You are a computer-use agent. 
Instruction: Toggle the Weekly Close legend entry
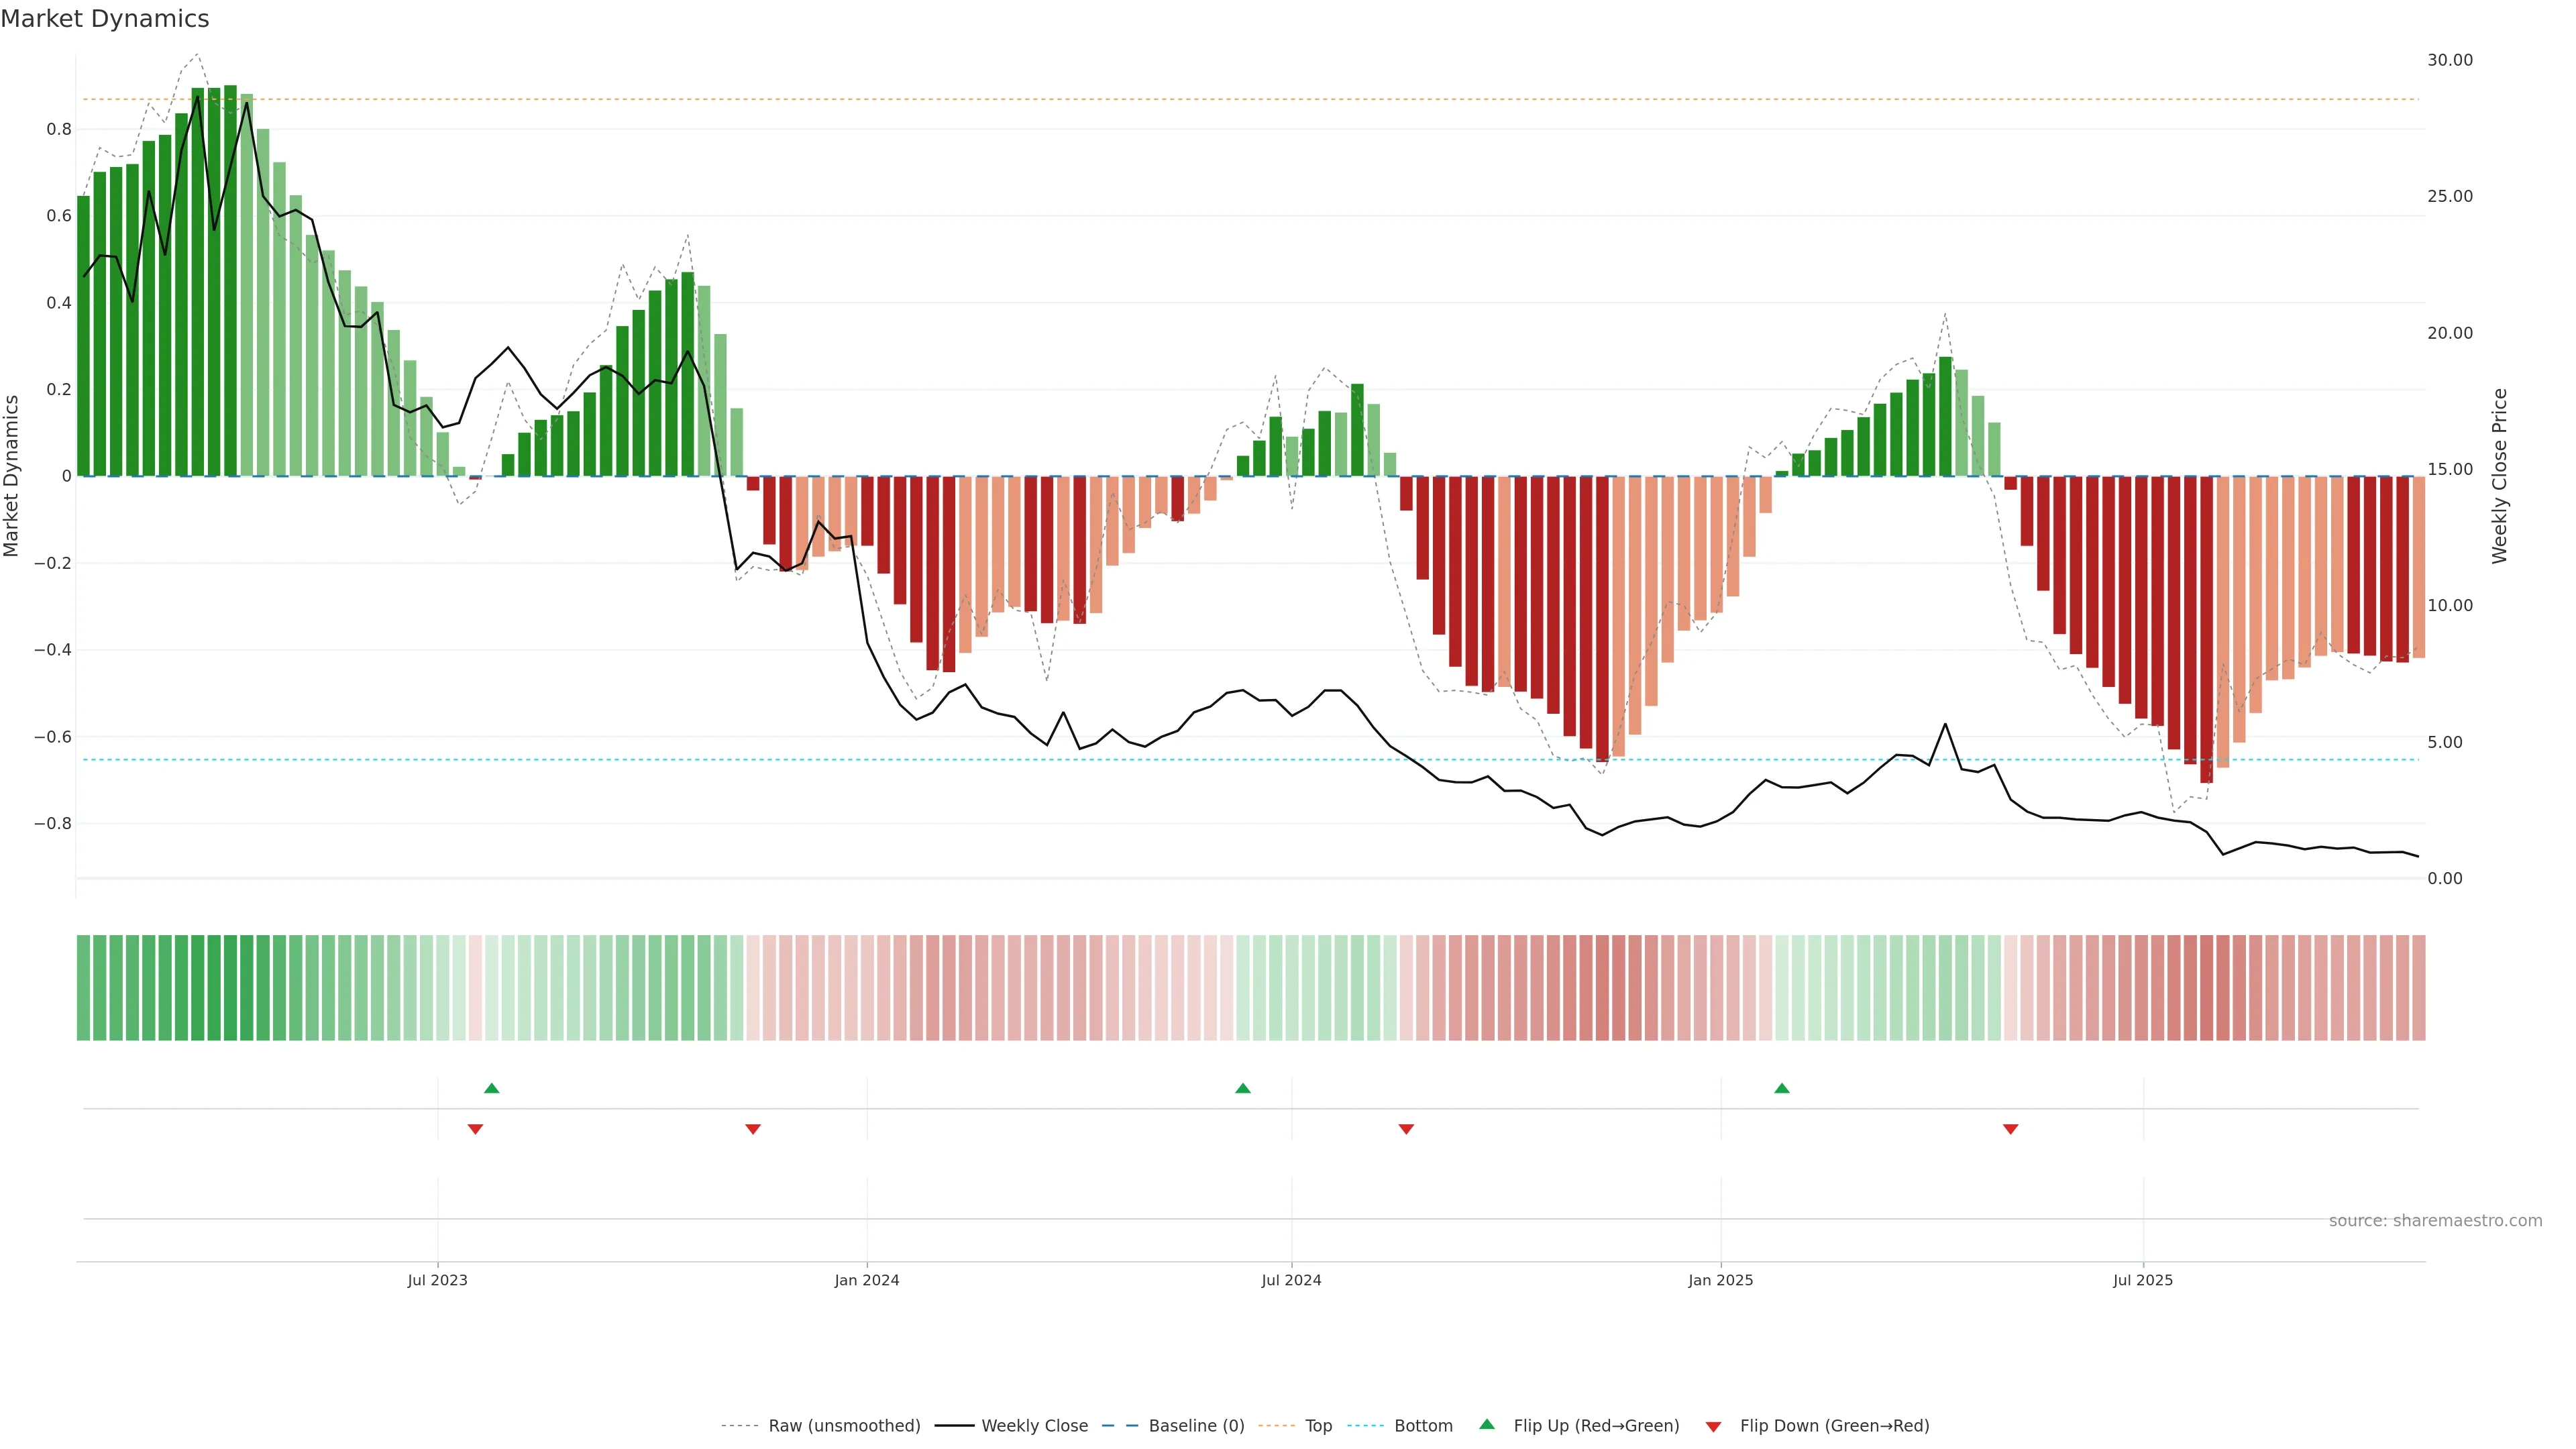1034,1426
